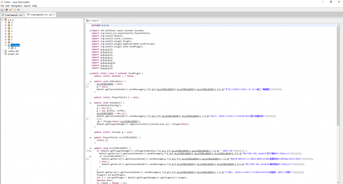
Task: Follow the p.p.p.i.F import link
Action: click(x=107, y=49)
